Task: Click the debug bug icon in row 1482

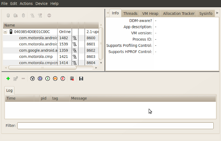Action: click(75, 38)
